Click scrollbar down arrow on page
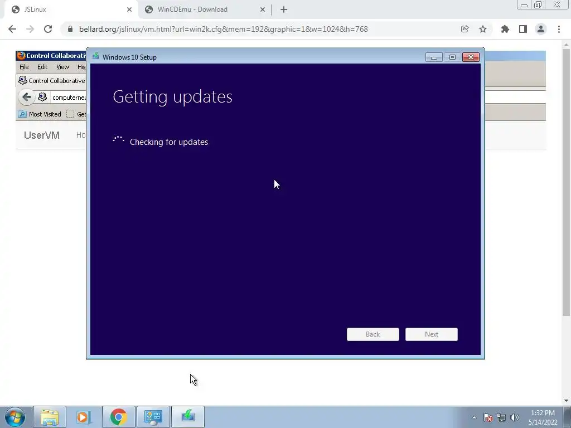571x428 pixels. point(566,401)
